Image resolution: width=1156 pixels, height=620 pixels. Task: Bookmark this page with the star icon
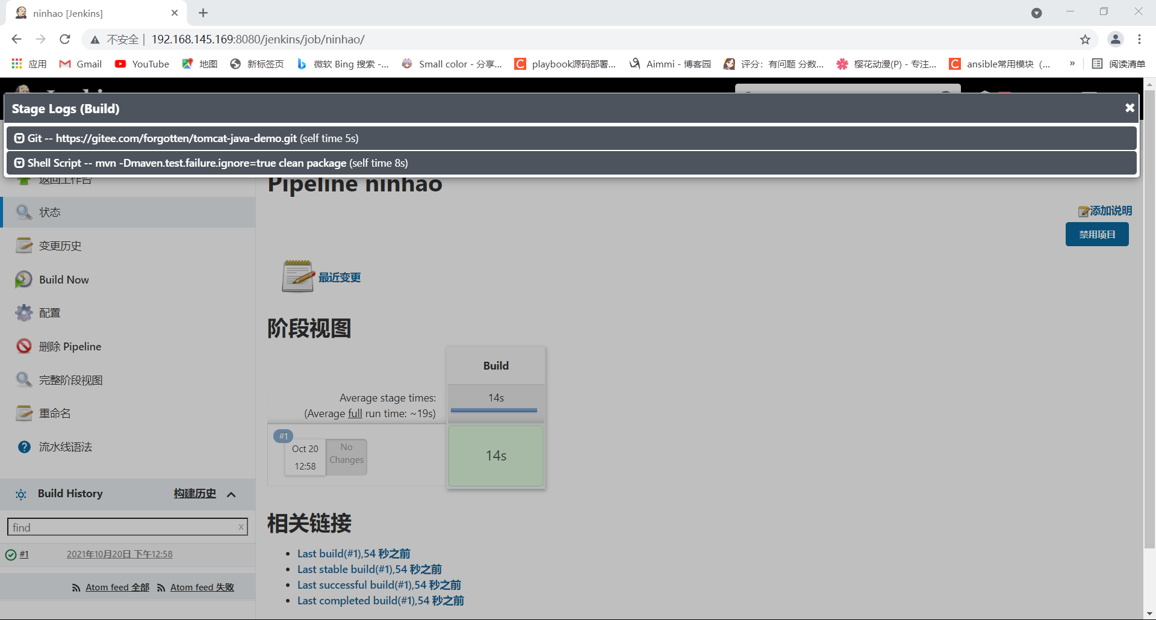[x=1085, y=39]
